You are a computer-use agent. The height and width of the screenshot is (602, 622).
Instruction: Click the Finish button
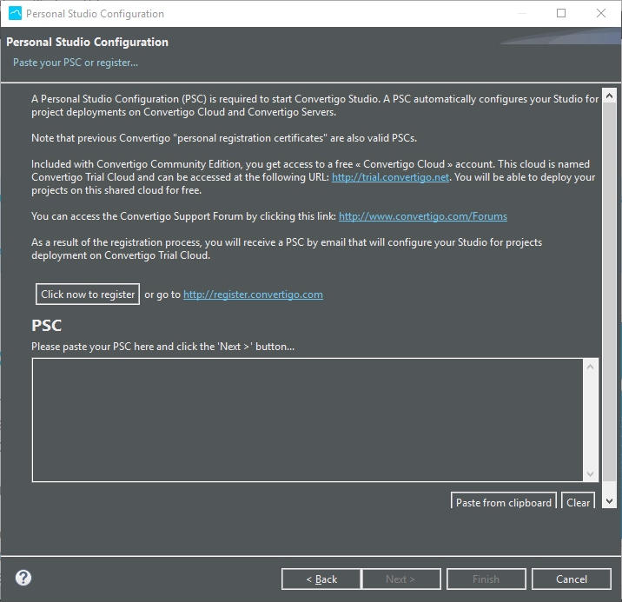click(486, 579)
